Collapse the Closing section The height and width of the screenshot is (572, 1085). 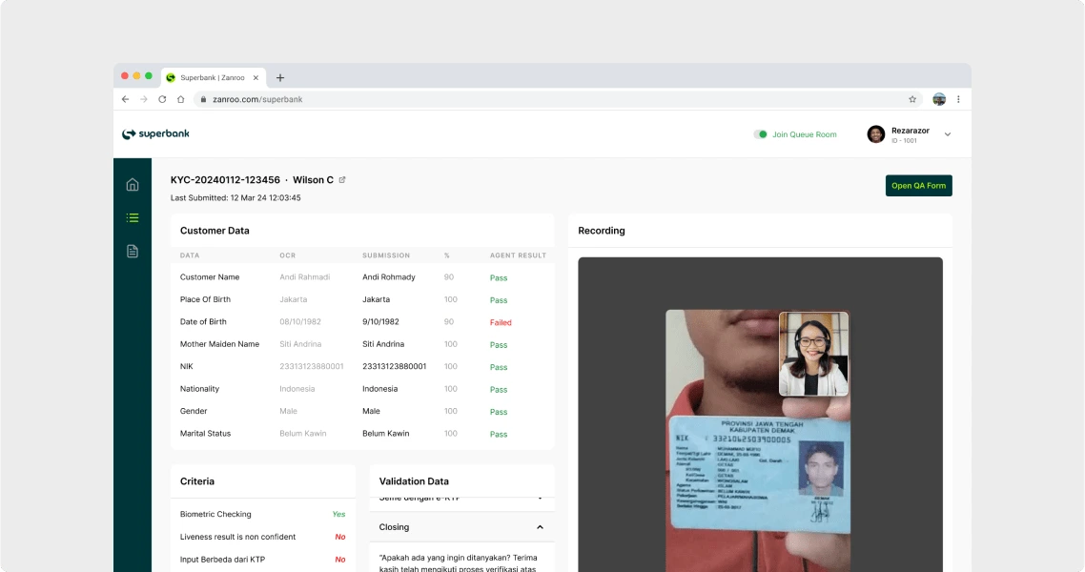(540, 527)
